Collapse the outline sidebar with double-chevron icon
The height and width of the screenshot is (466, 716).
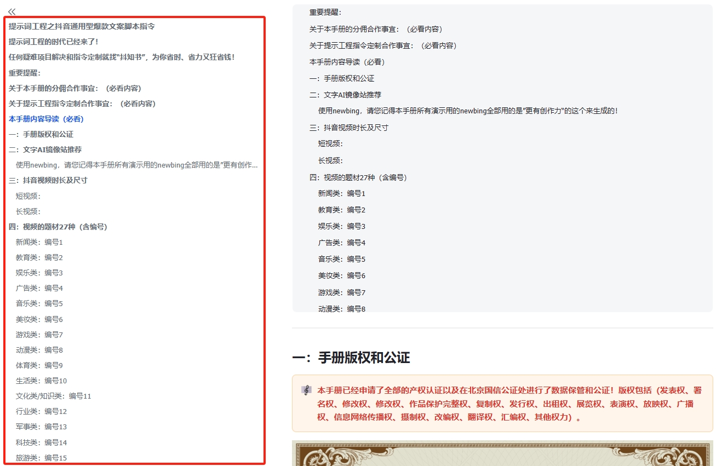(12, 11)
